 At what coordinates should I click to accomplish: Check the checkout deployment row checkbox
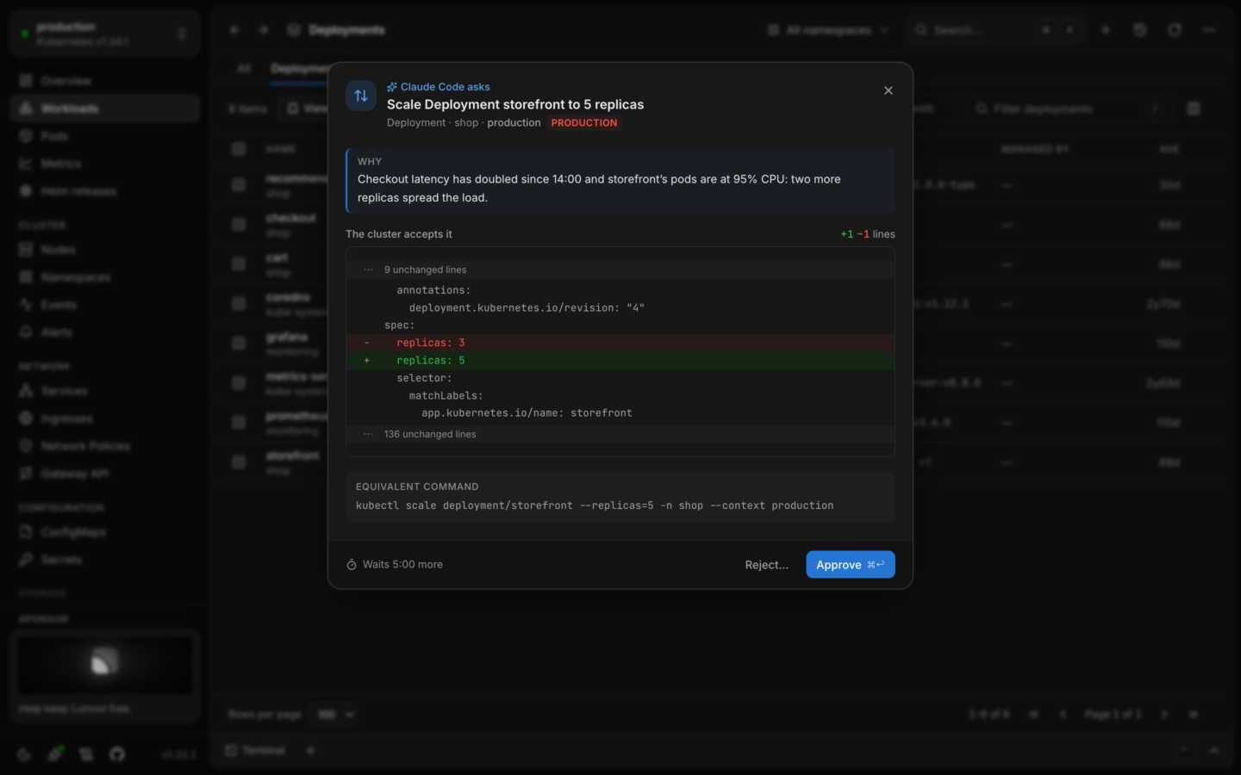(x=239, y=224)
